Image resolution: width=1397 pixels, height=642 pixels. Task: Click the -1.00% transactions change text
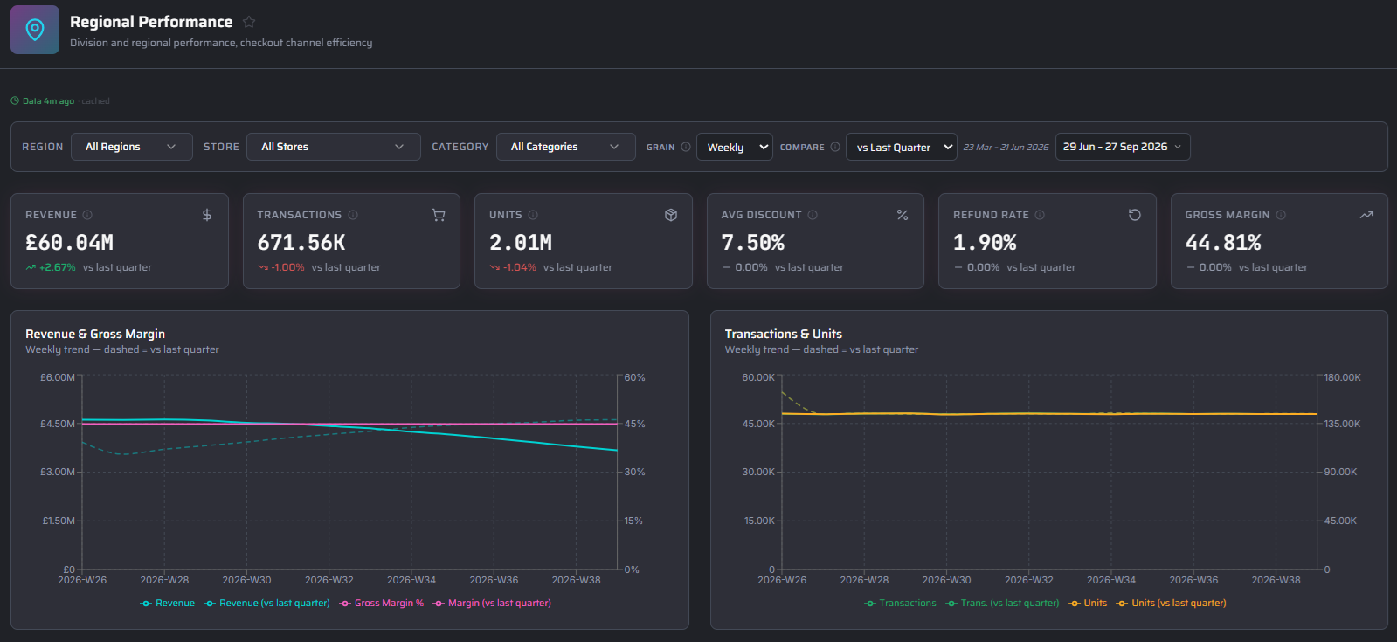tap(287, 267)
